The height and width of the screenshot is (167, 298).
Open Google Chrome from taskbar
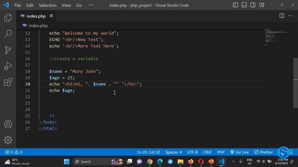pyautogui.click(x=149, y=162)
